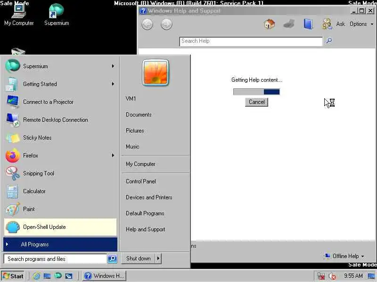
Task: Click the network tray icon
Action: (x=321, y=276)
